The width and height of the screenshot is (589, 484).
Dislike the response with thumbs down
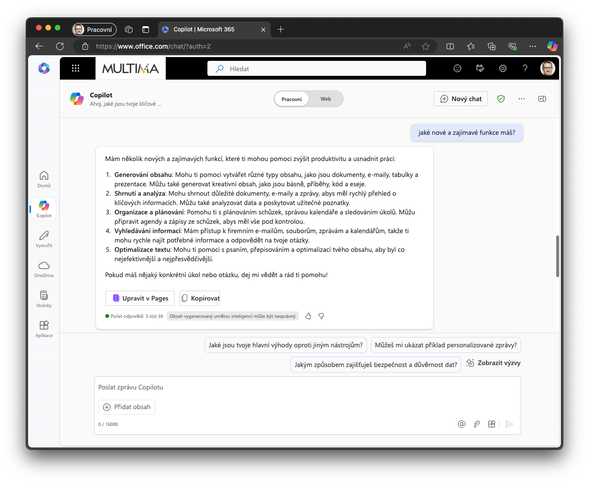(x=321, y=316)
